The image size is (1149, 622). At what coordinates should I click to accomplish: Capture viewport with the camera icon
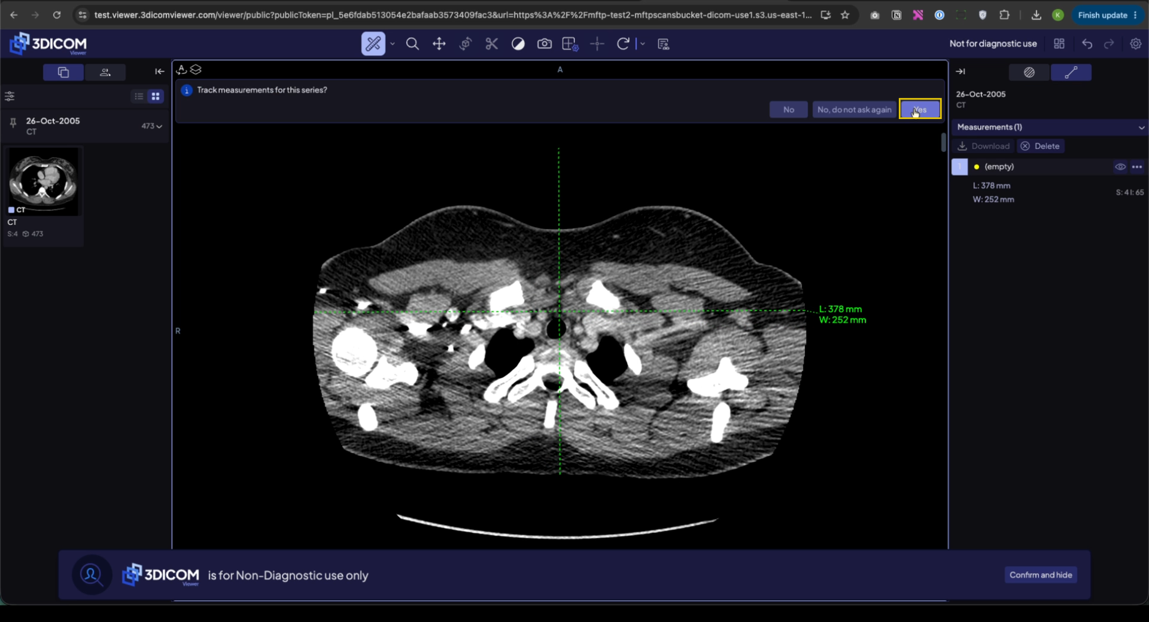click(545, 44)
